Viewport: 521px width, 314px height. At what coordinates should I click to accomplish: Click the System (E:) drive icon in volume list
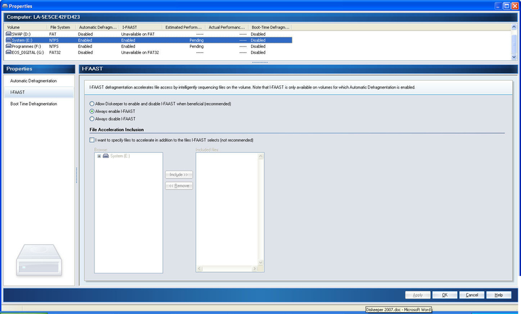pos(8,40)
